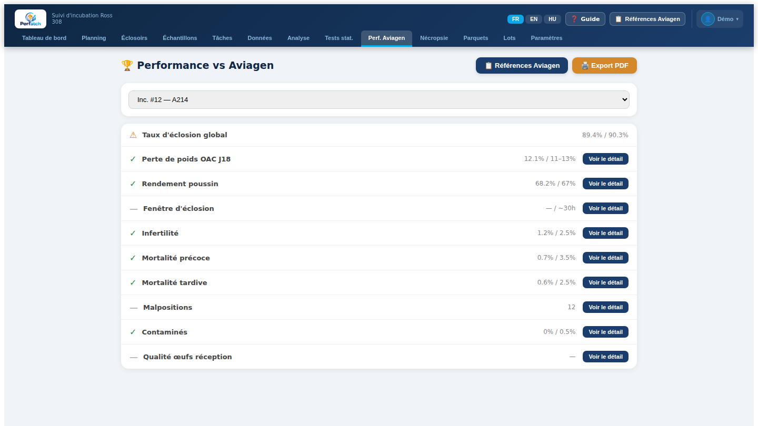Click the trophy icon beside Performance vs Aviagen

click(x=127, y=65)
